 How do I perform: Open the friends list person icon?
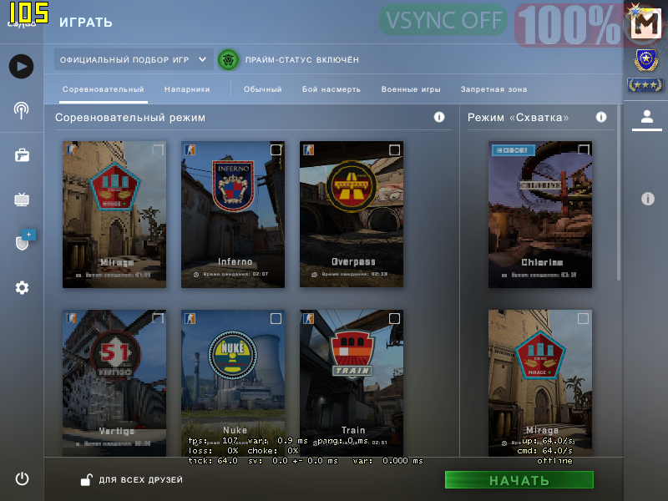(x=646, y=116)
